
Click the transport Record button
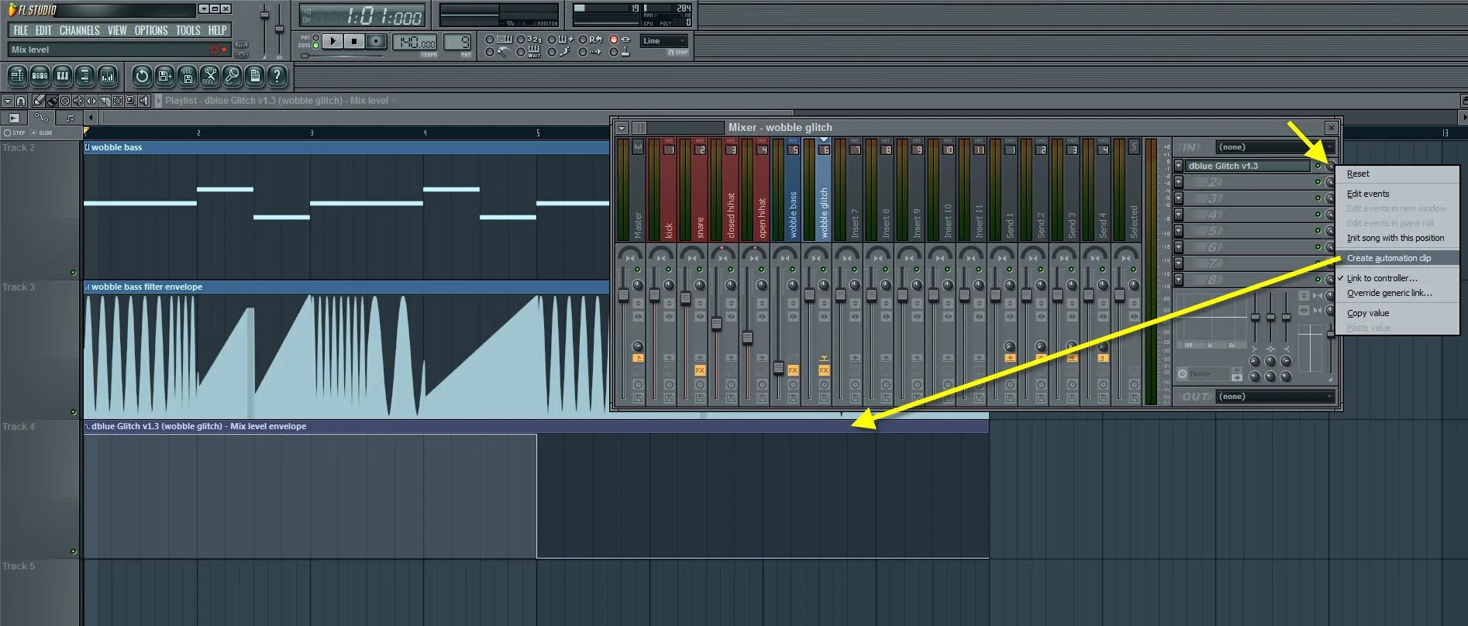click(377, 41)
